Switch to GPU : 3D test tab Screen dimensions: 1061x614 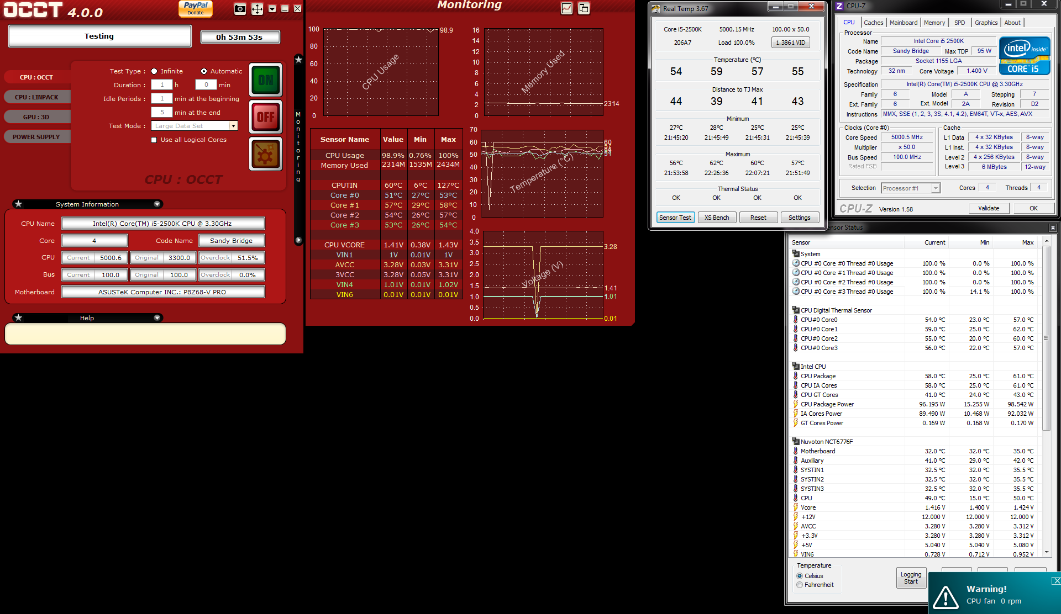36,117
